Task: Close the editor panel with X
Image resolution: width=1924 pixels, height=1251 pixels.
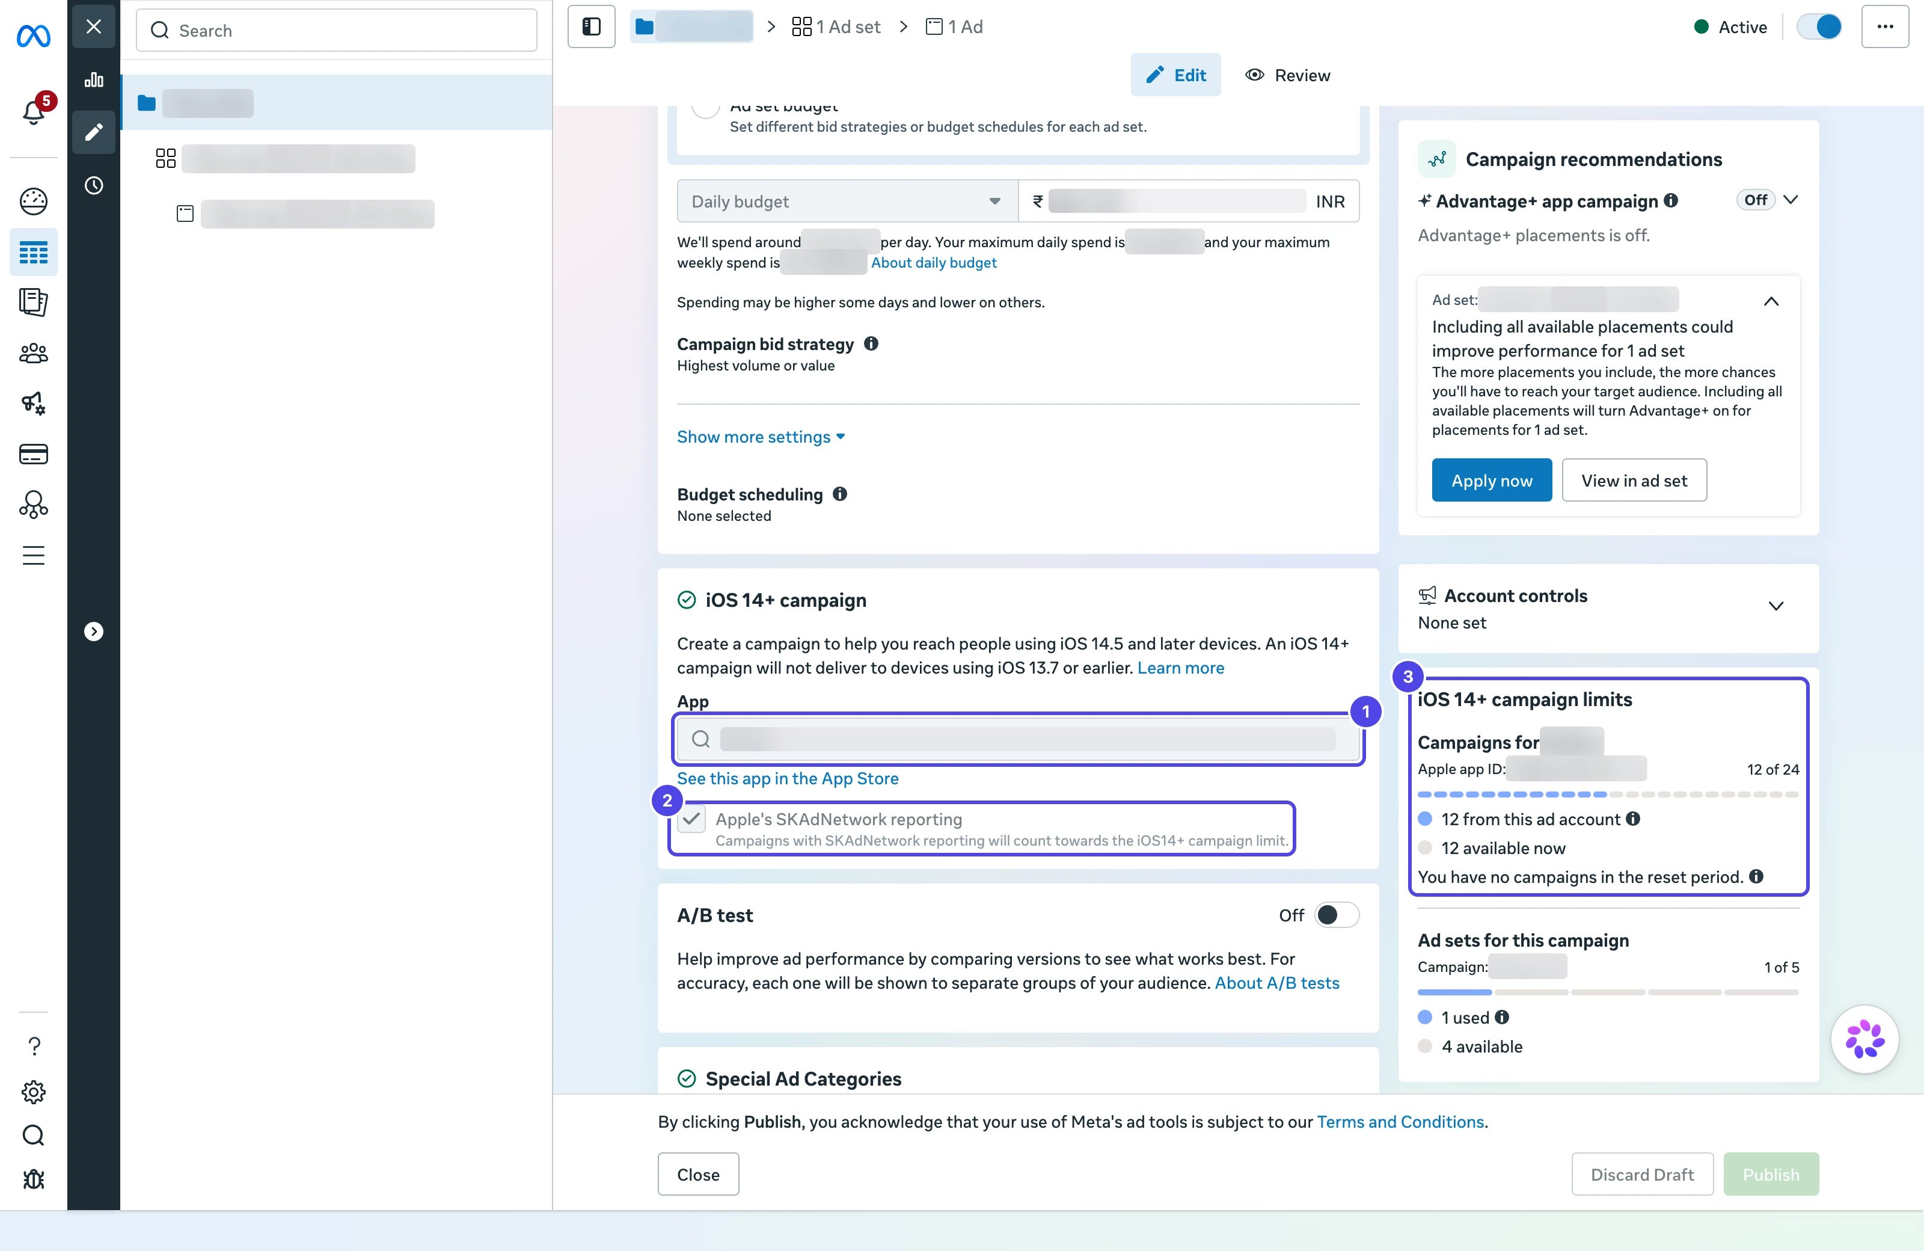Action: click(x=94, y=26)
